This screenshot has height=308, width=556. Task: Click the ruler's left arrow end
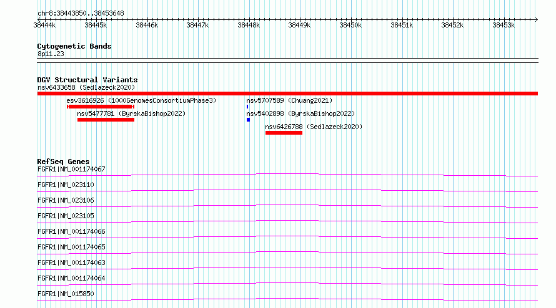pos(39,19)
